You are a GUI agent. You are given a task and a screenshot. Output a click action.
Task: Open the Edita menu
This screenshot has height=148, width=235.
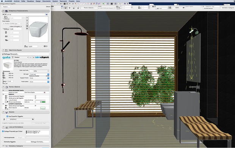coord(23,1)
